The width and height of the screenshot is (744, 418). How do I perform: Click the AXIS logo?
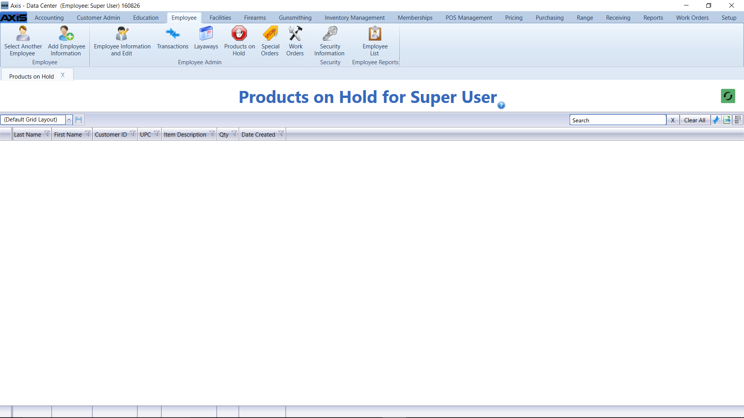pyautogui.click(x=14, y=18)
